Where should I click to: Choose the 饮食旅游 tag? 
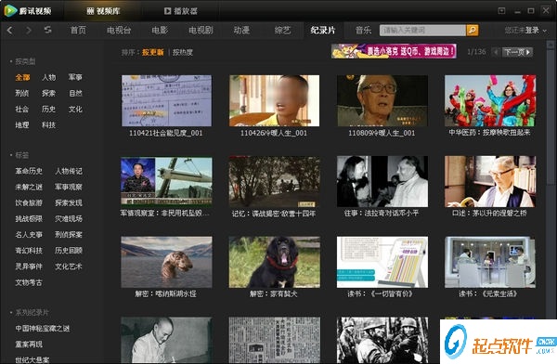coord(29,203)
